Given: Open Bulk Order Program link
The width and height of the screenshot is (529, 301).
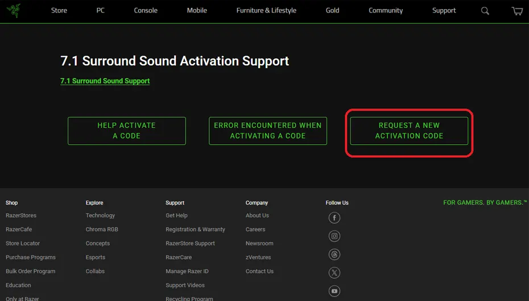Looking at the screenshot, I should tap(30, 271).
